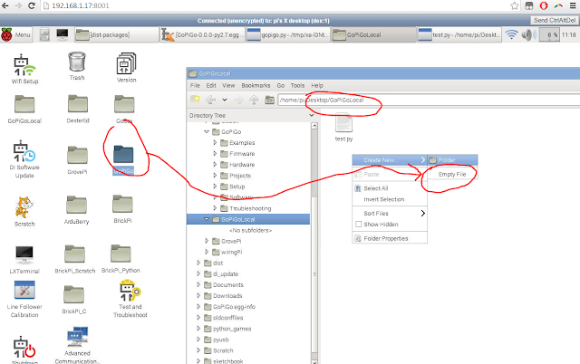Screen dimensions: 580x364
Task: Switch to gopigo.py taskbar window
Action: [288, 34]
